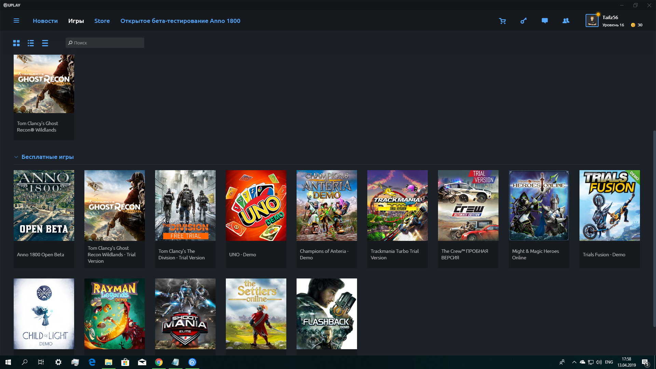This screenshot has height=369, width=656.
Task: Open Champions of Anteria Demo cover
Action: click(327, 205)
